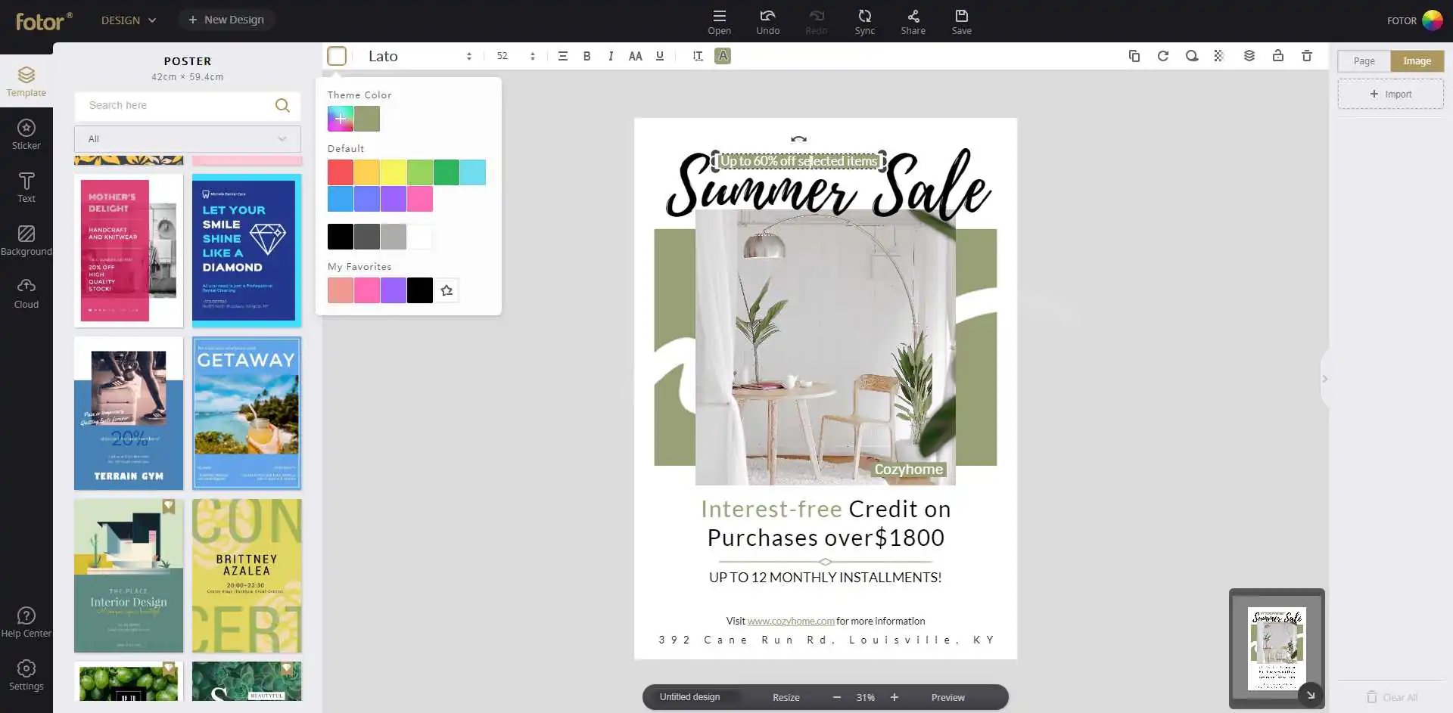Expand the All category dropdown
Image resolution: width=1453 pixels, height=713 pixels.
(x=187, y=139)
